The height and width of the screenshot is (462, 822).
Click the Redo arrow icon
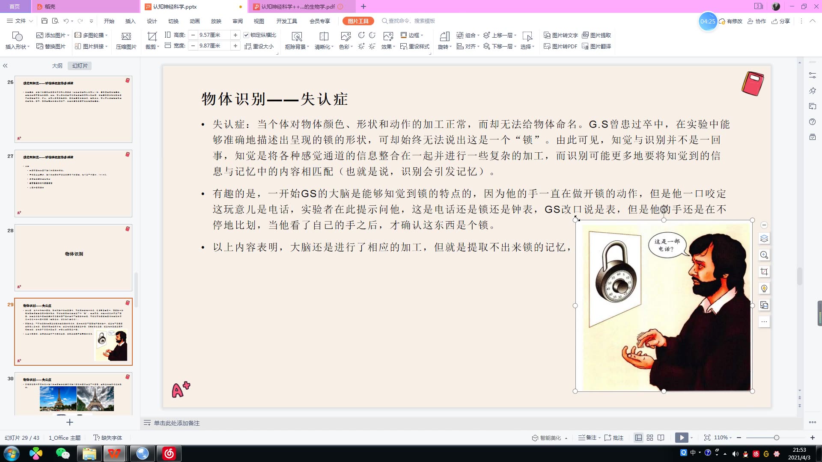[80, 21]
